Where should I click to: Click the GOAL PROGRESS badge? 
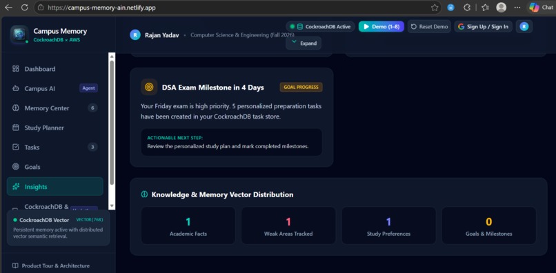(301, 88)
